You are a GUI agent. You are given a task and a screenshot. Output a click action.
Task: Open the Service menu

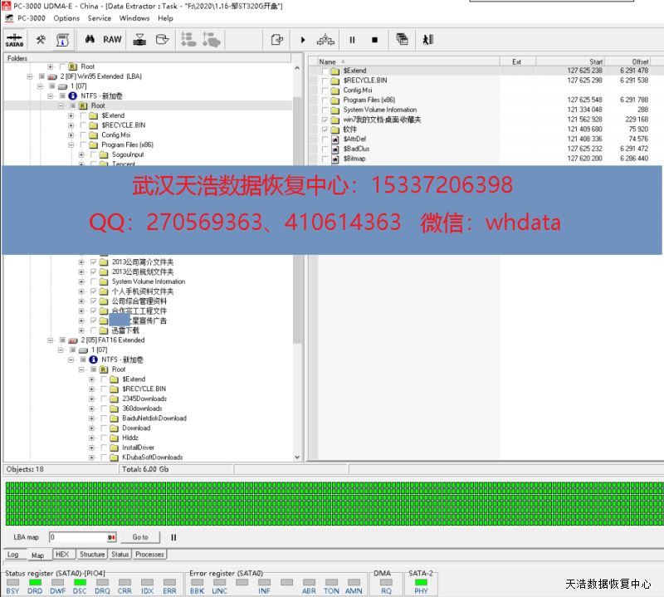(100, 17)
